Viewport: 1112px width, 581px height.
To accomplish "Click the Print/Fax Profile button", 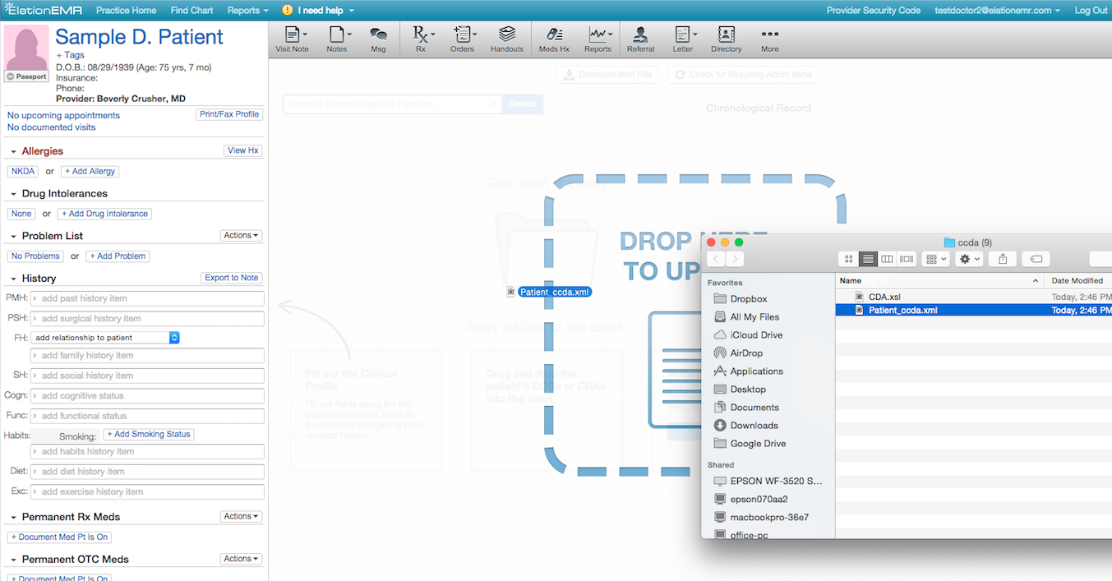I will pyautogui.click(x=229, y=115).
